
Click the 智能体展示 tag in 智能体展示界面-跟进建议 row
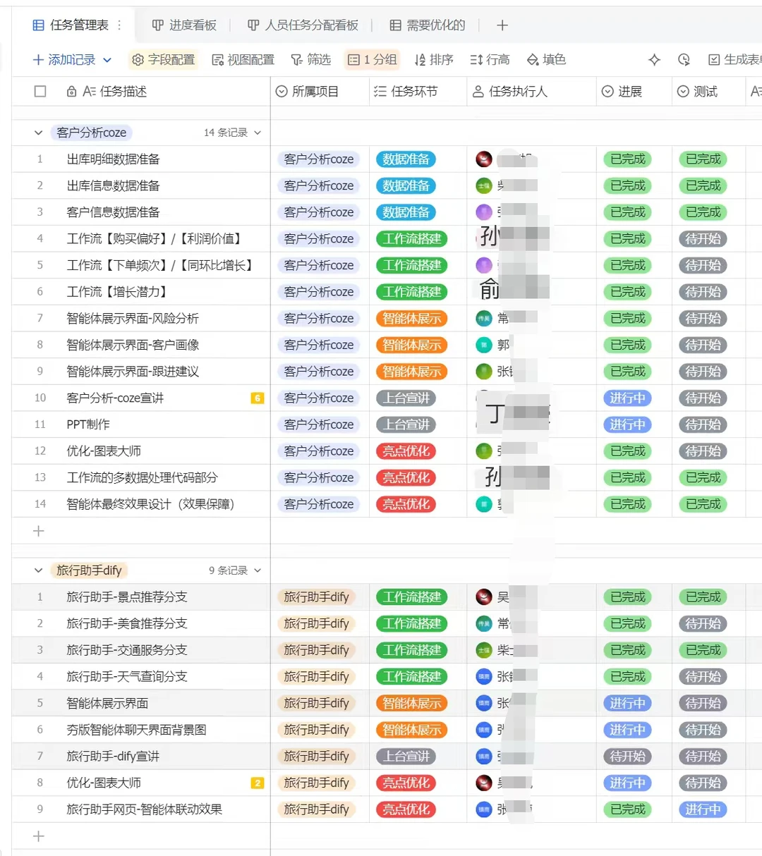click(x=412, y=372)
